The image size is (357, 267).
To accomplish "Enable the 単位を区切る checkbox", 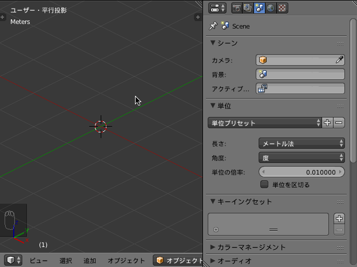I will coord(264,184).
